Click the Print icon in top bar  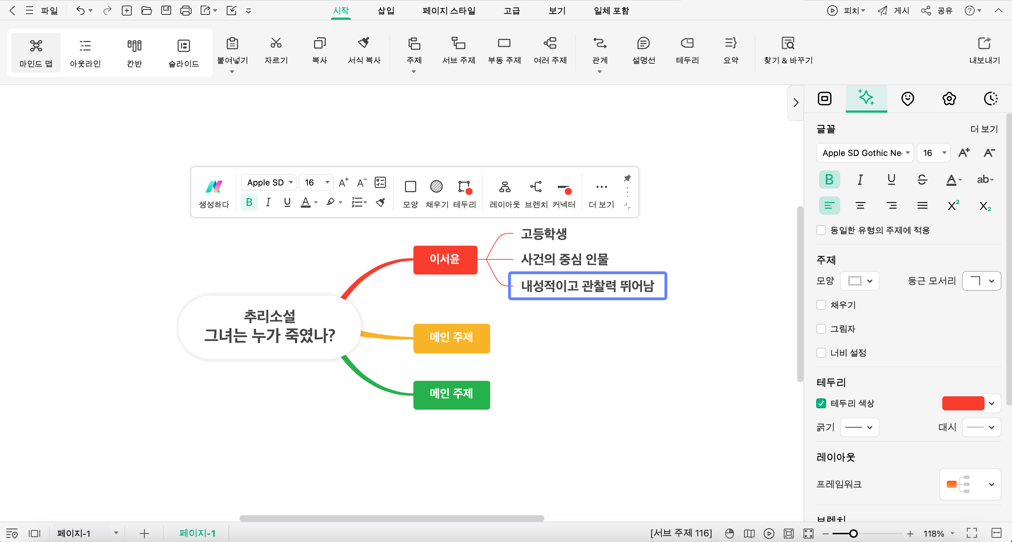coord(186,11)
